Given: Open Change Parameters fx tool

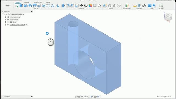Looking at the screenshot, I should (100, 5).
